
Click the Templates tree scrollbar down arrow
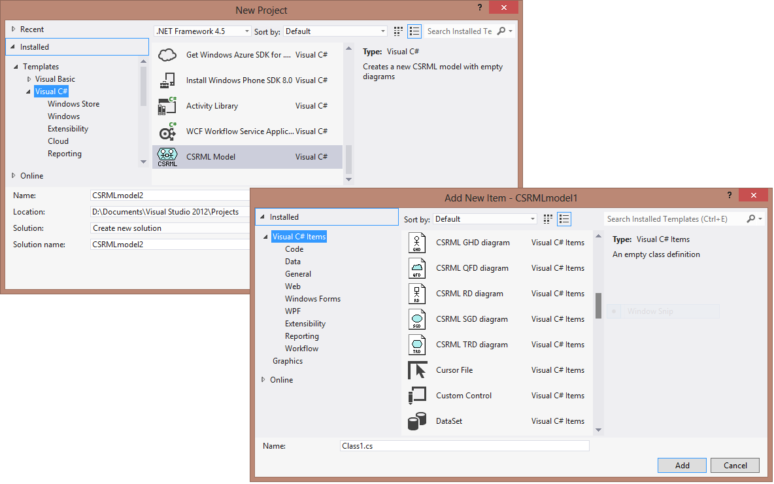pos(144,162)
